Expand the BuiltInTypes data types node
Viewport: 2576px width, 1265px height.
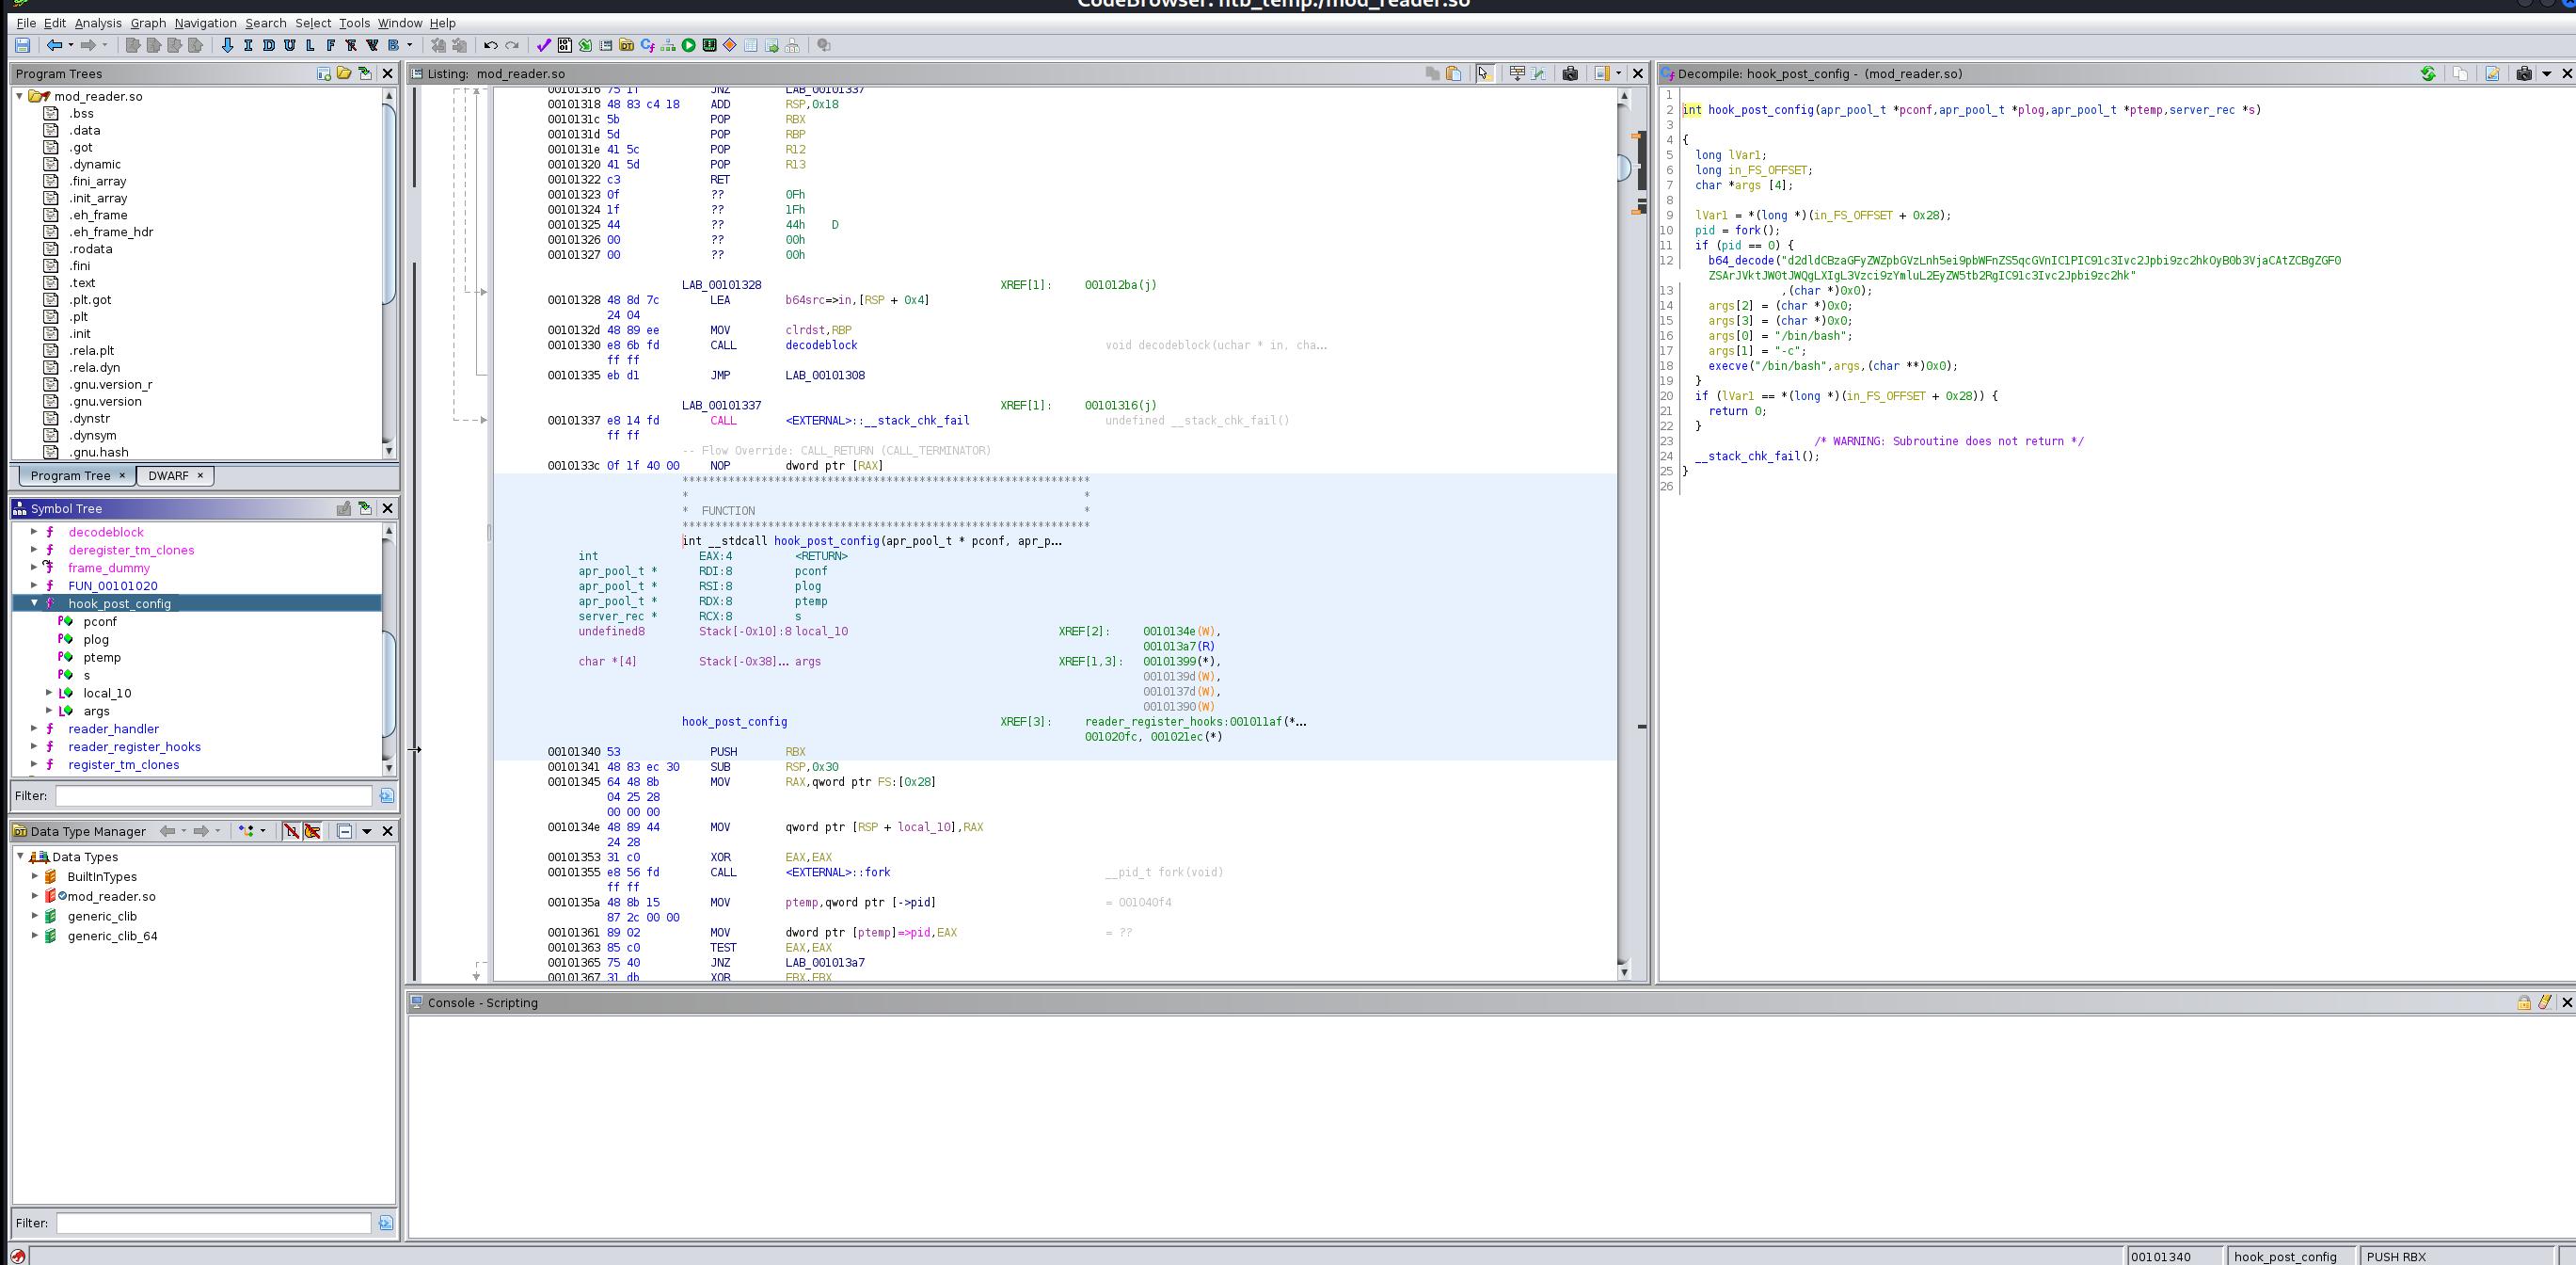(x=35, y=875)
